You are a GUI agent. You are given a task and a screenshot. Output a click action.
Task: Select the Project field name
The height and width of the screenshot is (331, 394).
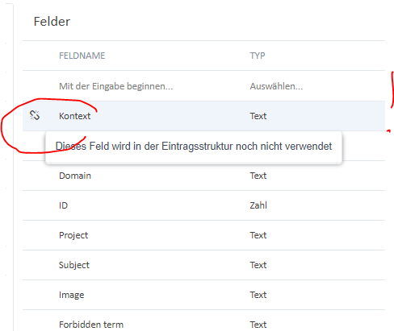pyautogui.click(x=73, y=235)
